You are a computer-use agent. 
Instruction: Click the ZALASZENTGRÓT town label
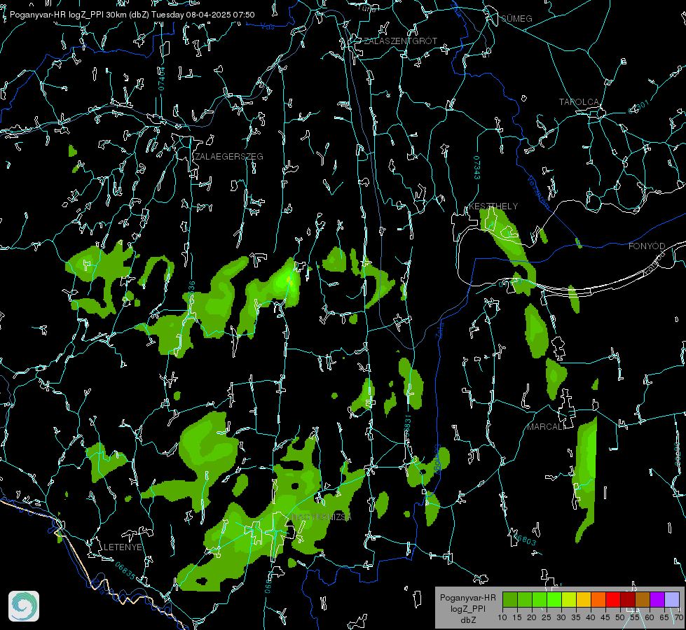point(400,41)
